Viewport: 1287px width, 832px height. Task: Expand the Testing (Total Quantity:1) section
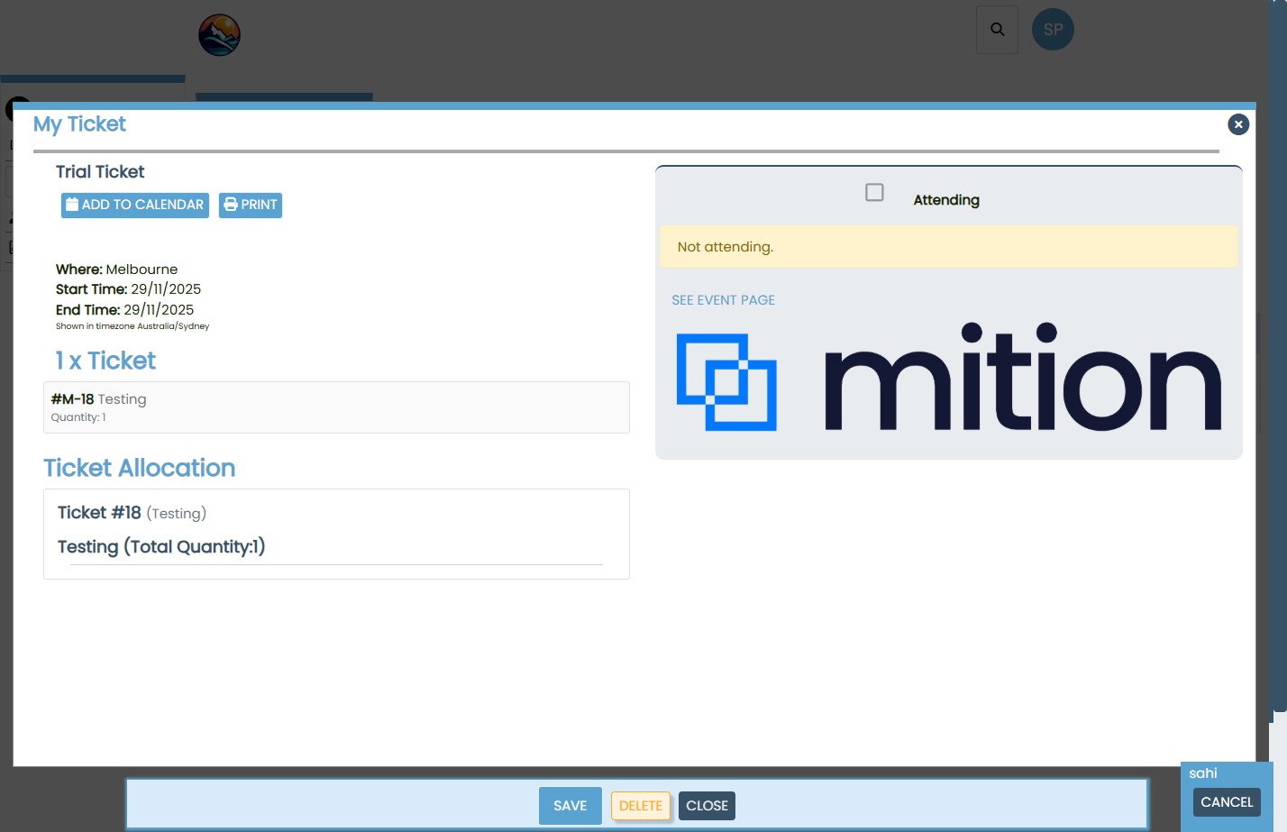pos(161,547)
